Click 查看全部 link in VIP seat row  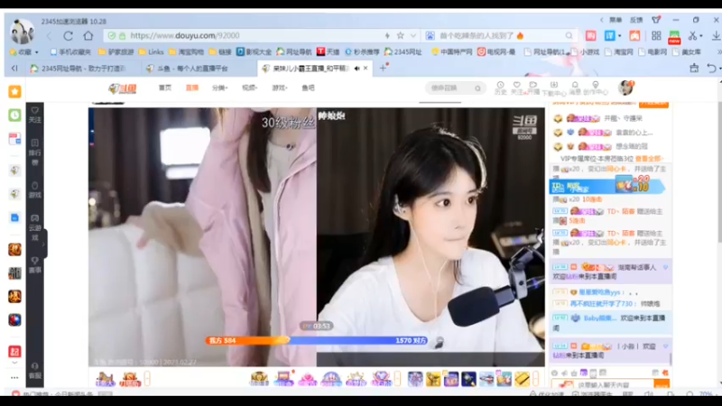pyautogui.click(x=649, y=159)
